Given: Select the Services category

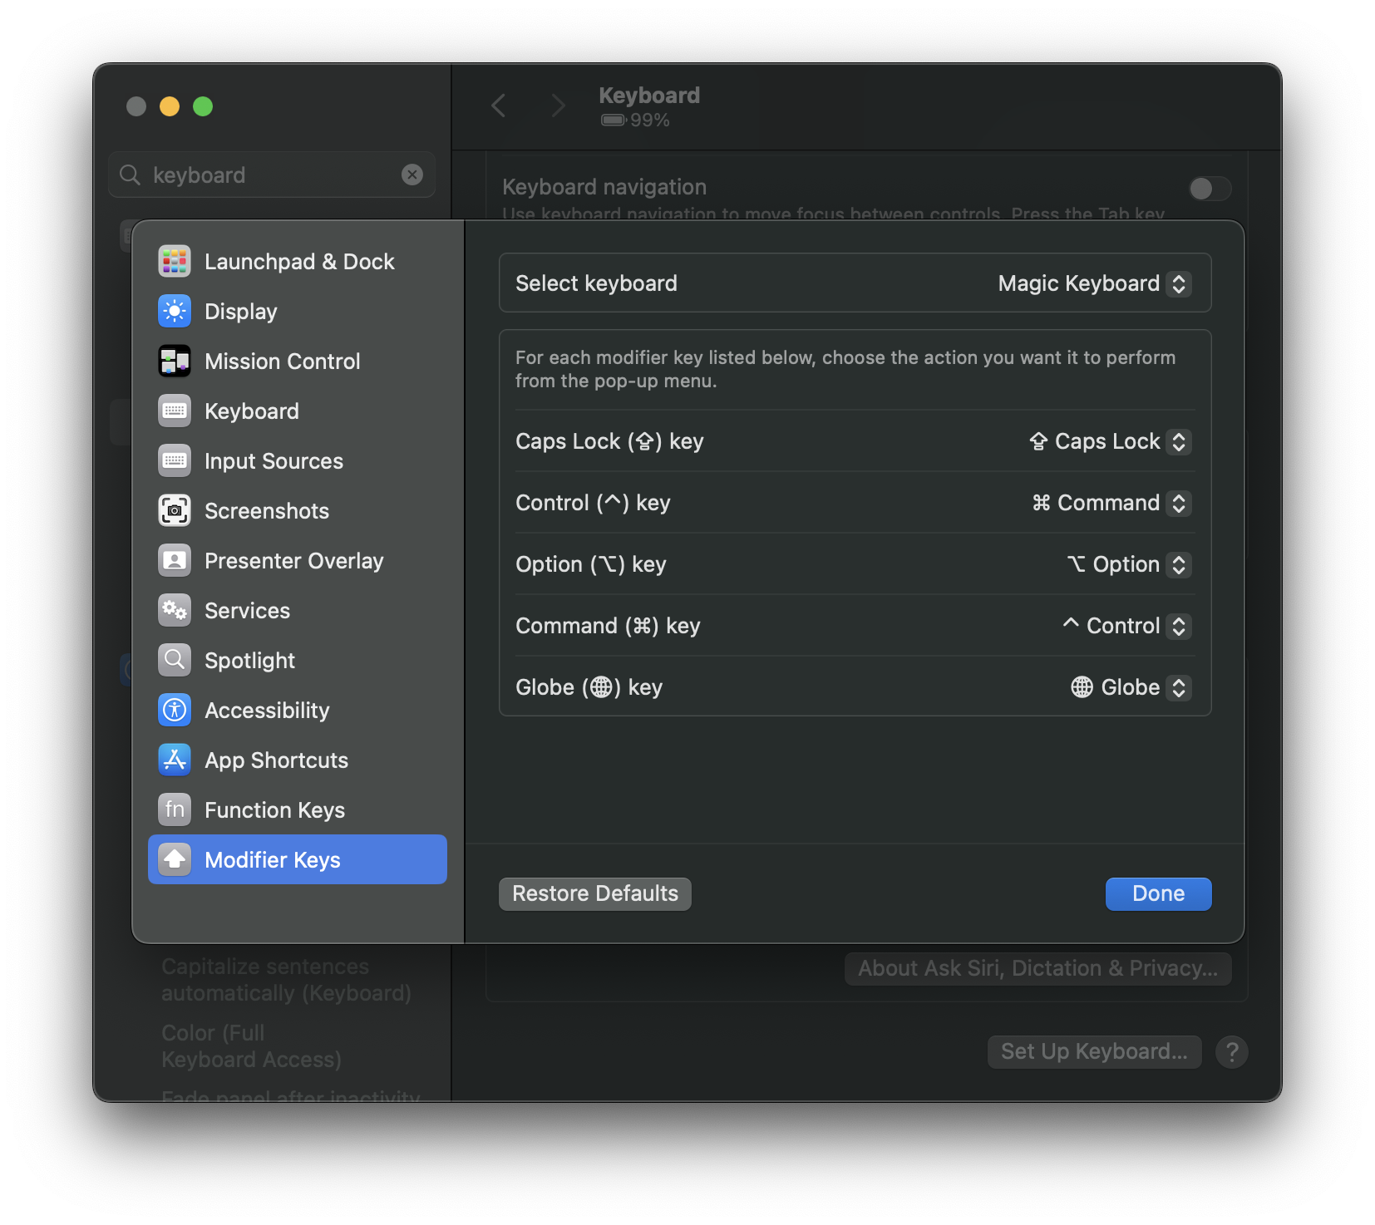Looking at the screenshot, I should tap(298, 611).
